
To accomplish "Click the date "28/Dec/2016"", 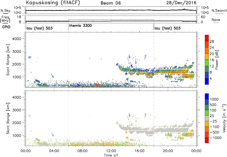I will [x=181, y=3].
